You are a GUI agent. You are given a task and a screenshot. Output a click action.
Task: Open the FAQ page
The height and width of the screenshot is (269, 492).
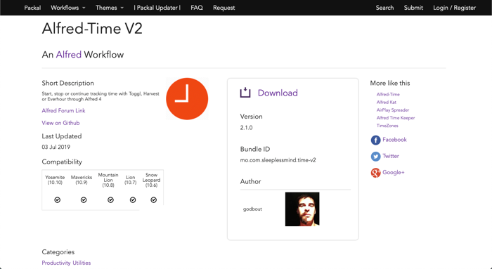coord(197,8)
